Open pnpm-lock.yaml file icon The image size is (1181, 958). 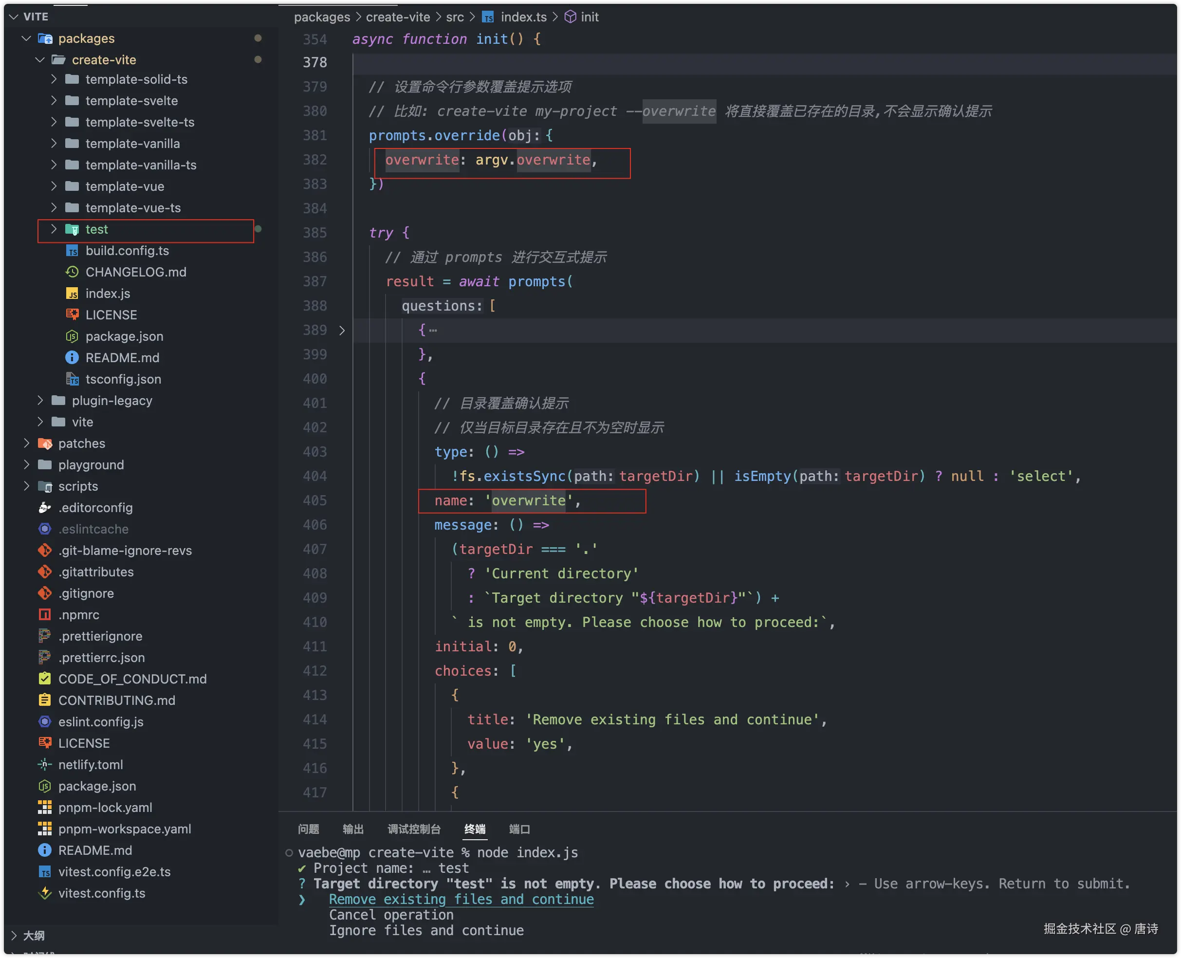click(45, 808)
